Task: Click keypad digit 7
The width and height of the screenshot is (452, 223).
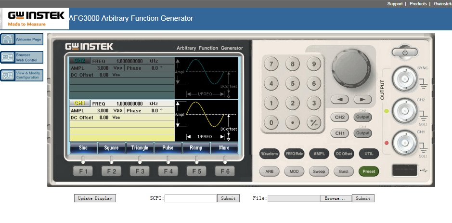Action: [x=271, y=64]
